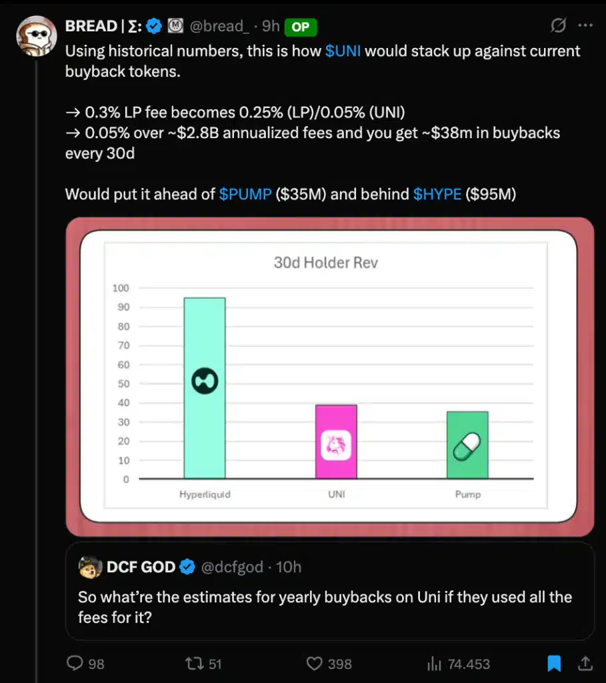This screenshot has height=683, width=606.
Task: Click the @bread_ handle
Action: 221,27
